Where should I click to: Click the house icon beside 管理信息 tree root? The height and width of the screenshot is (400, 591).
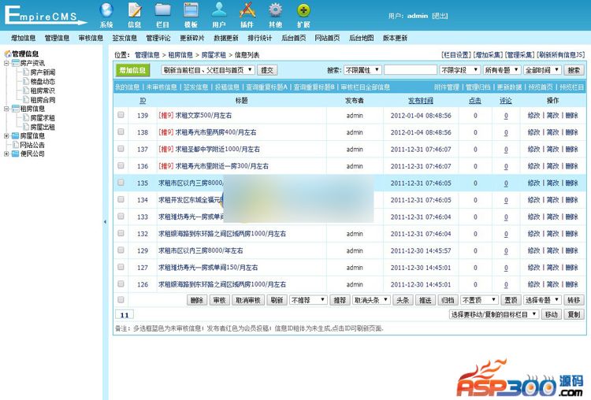[x=8, y=54]
